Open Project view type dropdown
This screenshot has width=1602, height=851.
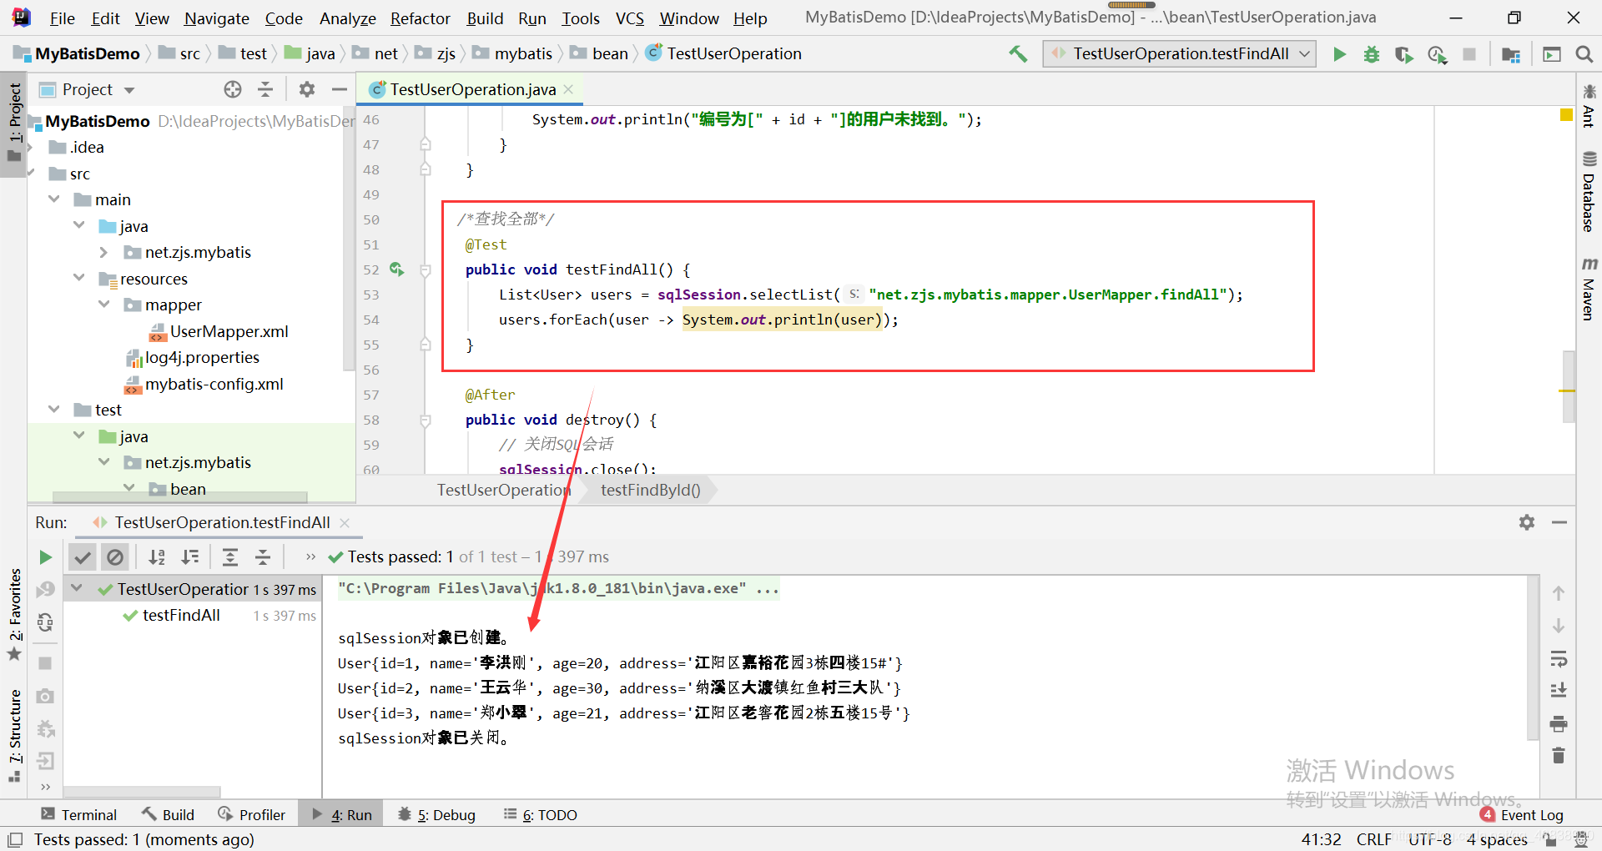click(129, 90)
